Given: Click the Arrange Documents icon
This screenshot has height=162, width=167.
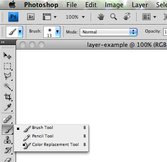Looking at the screenshot, I should (146, 17).
